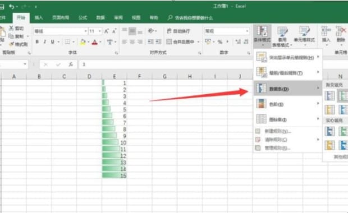Viewport: 348px width, 213px height.
Task: Open the borders dropdown arrow
Action: coord(73,42)
